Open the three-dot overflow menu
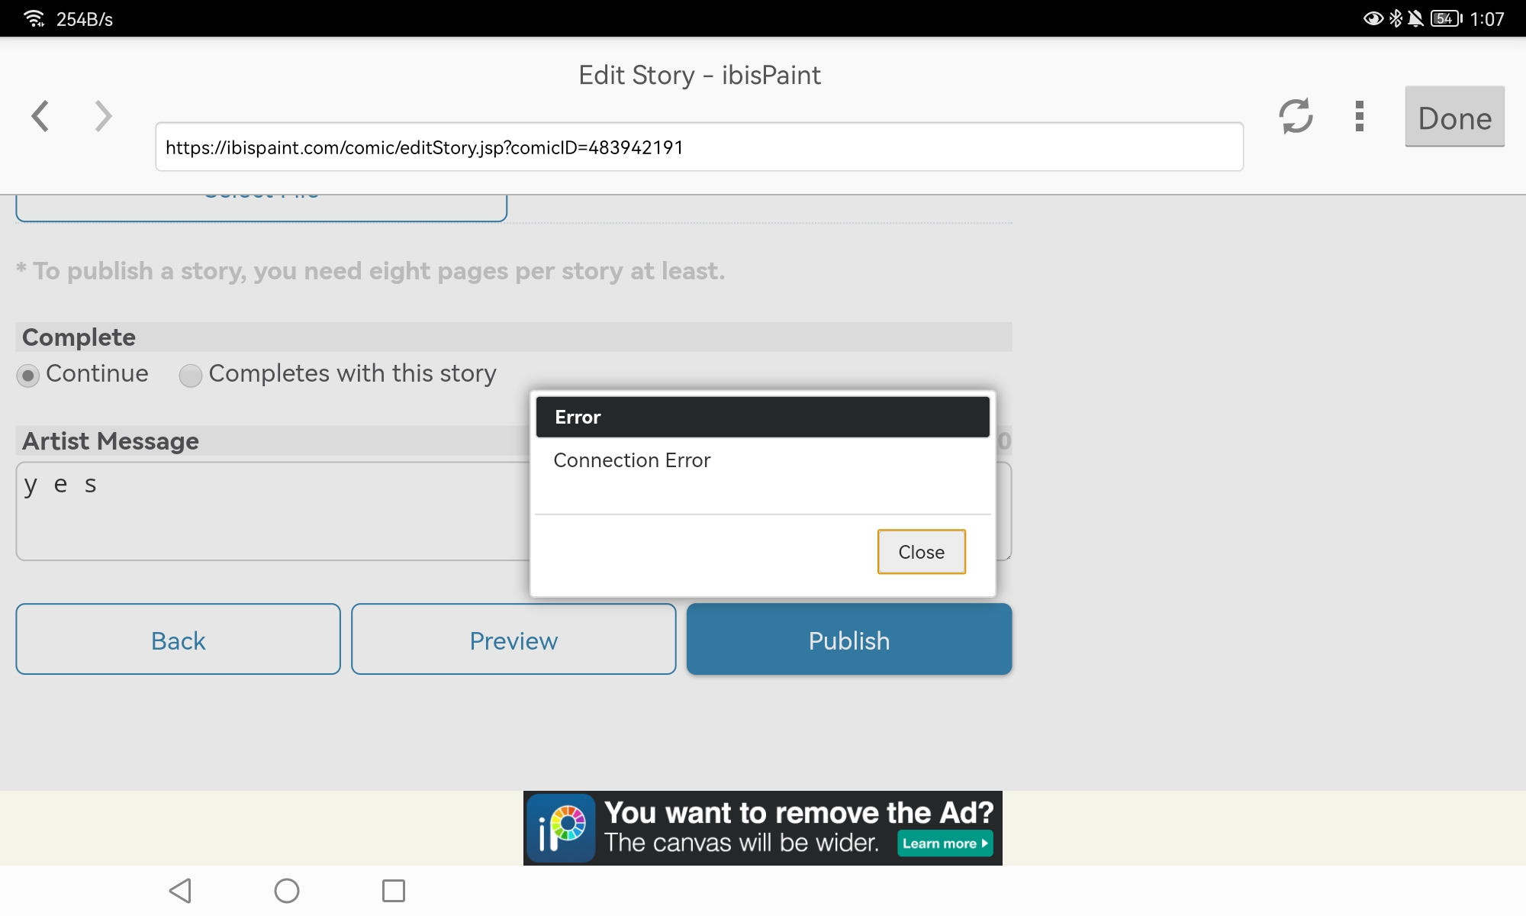1526x916 pixels. pyautogui.click(x=1359, y=116)
